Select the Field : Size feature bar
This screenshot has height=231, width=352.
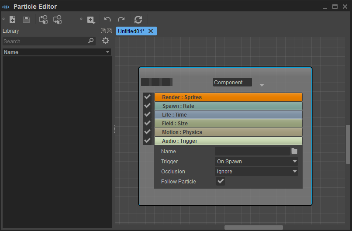[228, 124]
